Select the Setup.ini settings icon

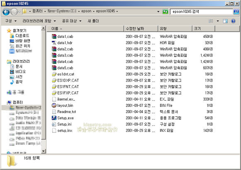54,124
